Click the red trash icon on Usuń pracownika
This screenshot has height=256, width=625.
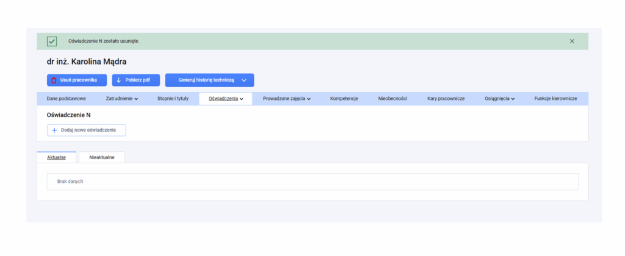(x=54, y=80)
